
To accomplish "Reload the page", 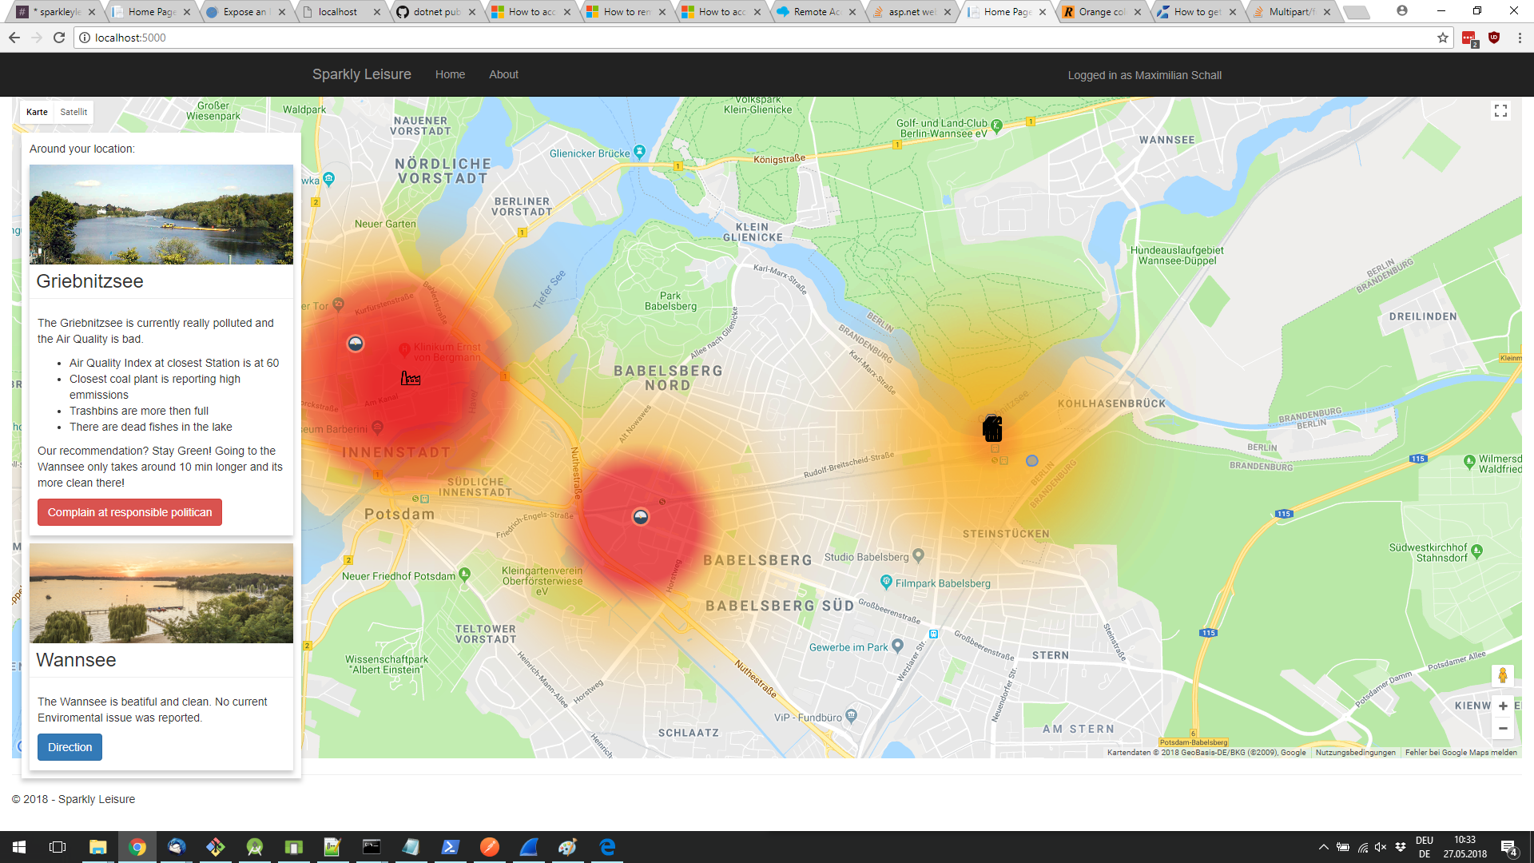I will click(x=59, y=38).
